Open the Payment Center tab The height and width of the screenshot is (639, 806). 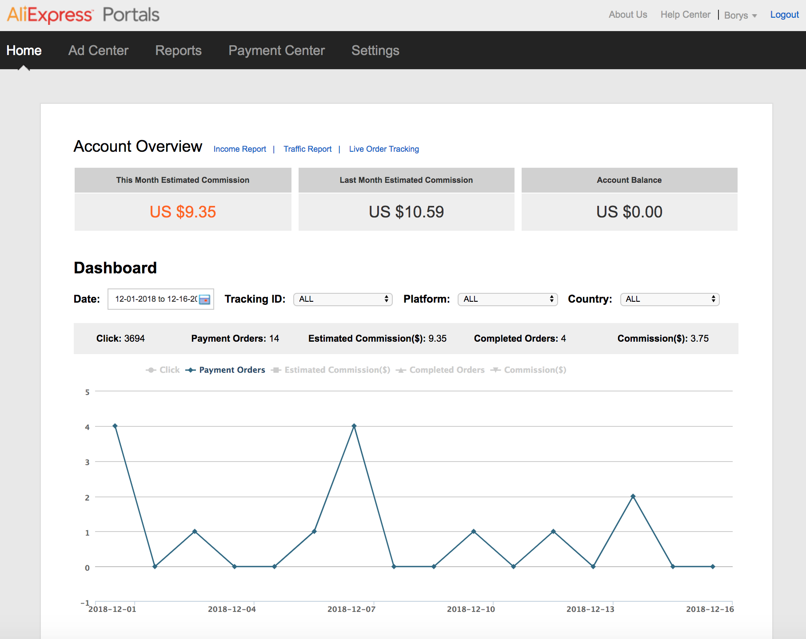[276, 51]
